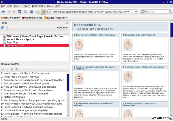Toggle the Sage leaf sidebar button

pos(44,11)
